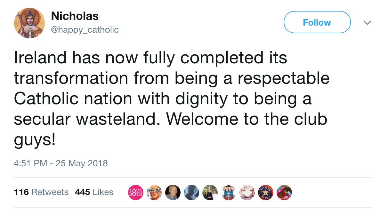
Task: Click the grey-haired man in striped shirt avatar
Action: point(173,192)
